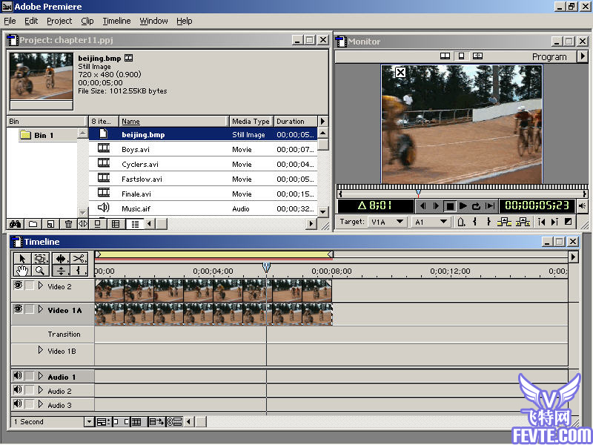The width and height of the screenshot is (593, 445).
Task: Hide the Video 1A track eye
Action: coord(18,309)
